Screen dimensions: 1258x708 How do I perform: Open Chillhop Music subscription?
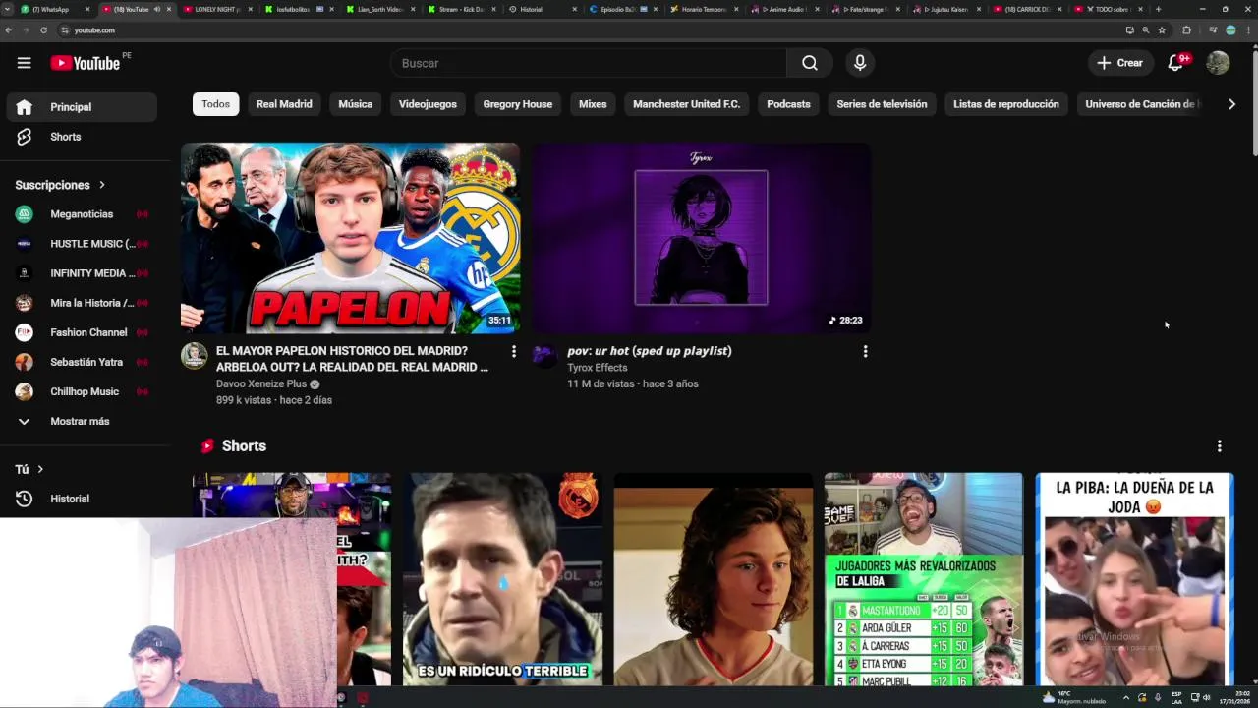pyautogui.click(x=82, y=391)
